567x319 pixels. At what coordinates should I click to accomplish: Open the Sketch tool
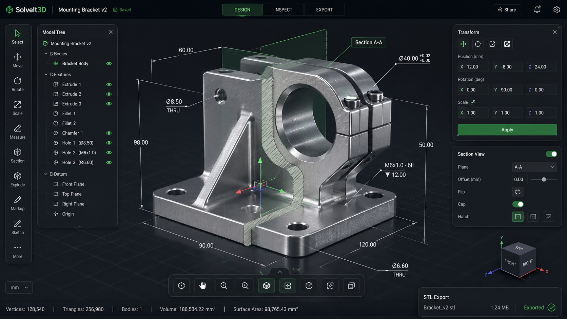click(18, 227)
